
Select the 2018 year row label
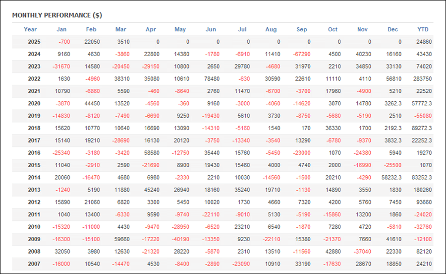[x=34, y=128]
